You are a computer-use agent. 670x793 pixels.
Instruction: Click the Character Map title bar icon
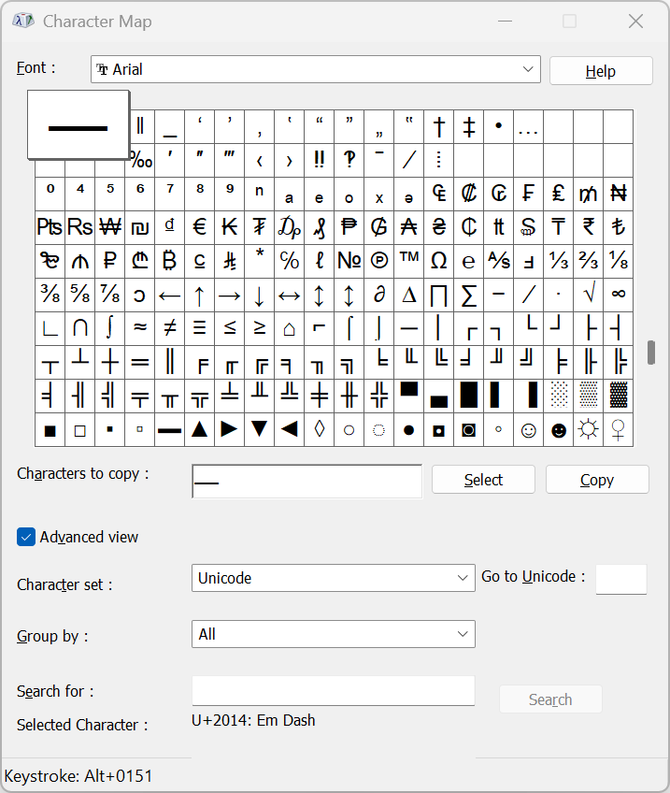pyautogui.click(x=23, y=21)
